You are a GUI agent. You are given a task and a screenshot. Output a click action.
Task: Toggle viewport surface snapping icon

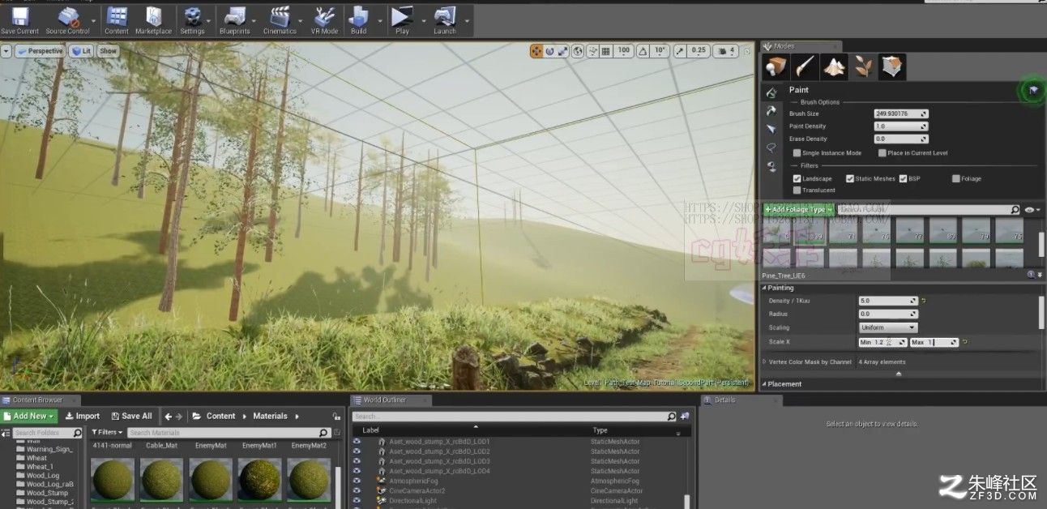592,51
